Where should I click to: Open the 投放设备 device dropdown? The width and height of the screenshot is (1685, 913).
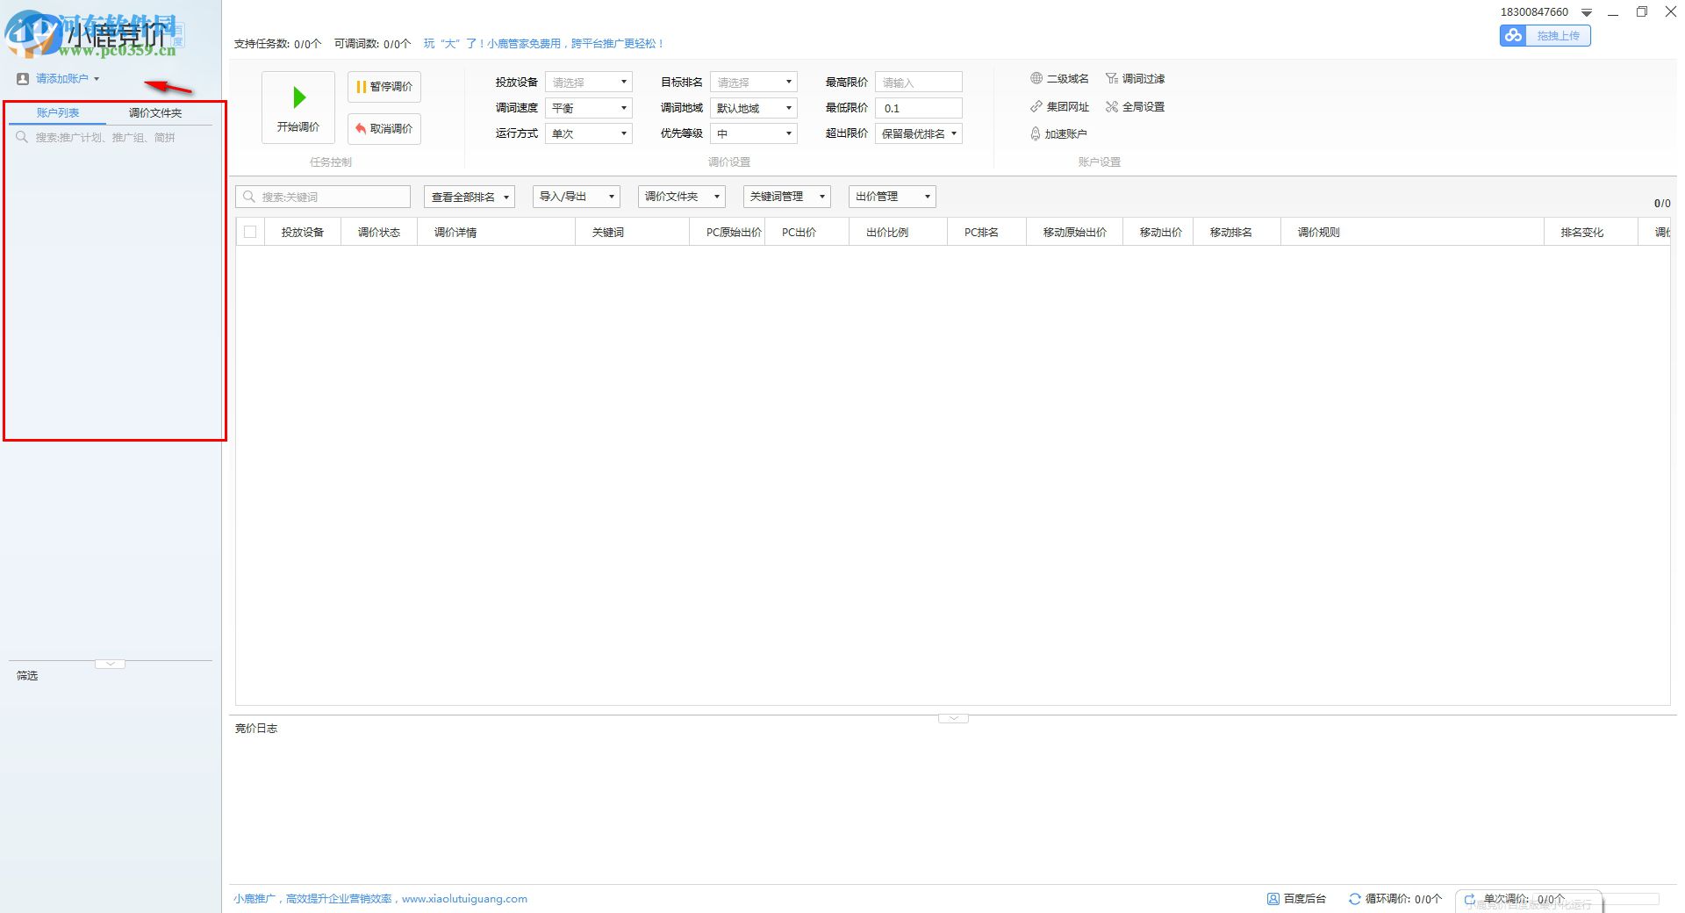click(588, 83)
